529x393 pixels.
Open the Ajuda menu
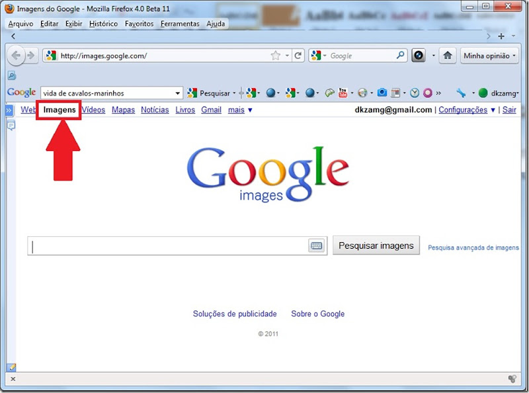point(216,24)
